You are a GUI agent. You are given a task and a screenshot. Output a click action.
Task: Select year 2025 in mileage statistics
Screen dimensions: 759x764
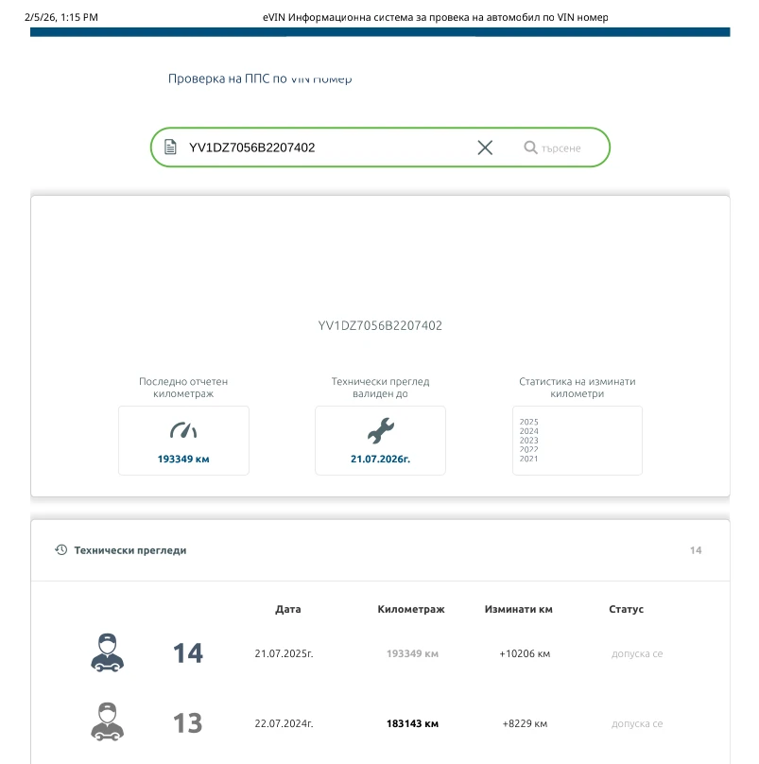tap(528, 422)
